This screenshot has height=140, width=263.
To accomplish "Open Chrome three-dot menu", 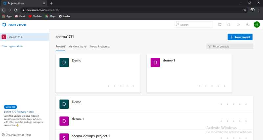I will [x=259, y=10].
